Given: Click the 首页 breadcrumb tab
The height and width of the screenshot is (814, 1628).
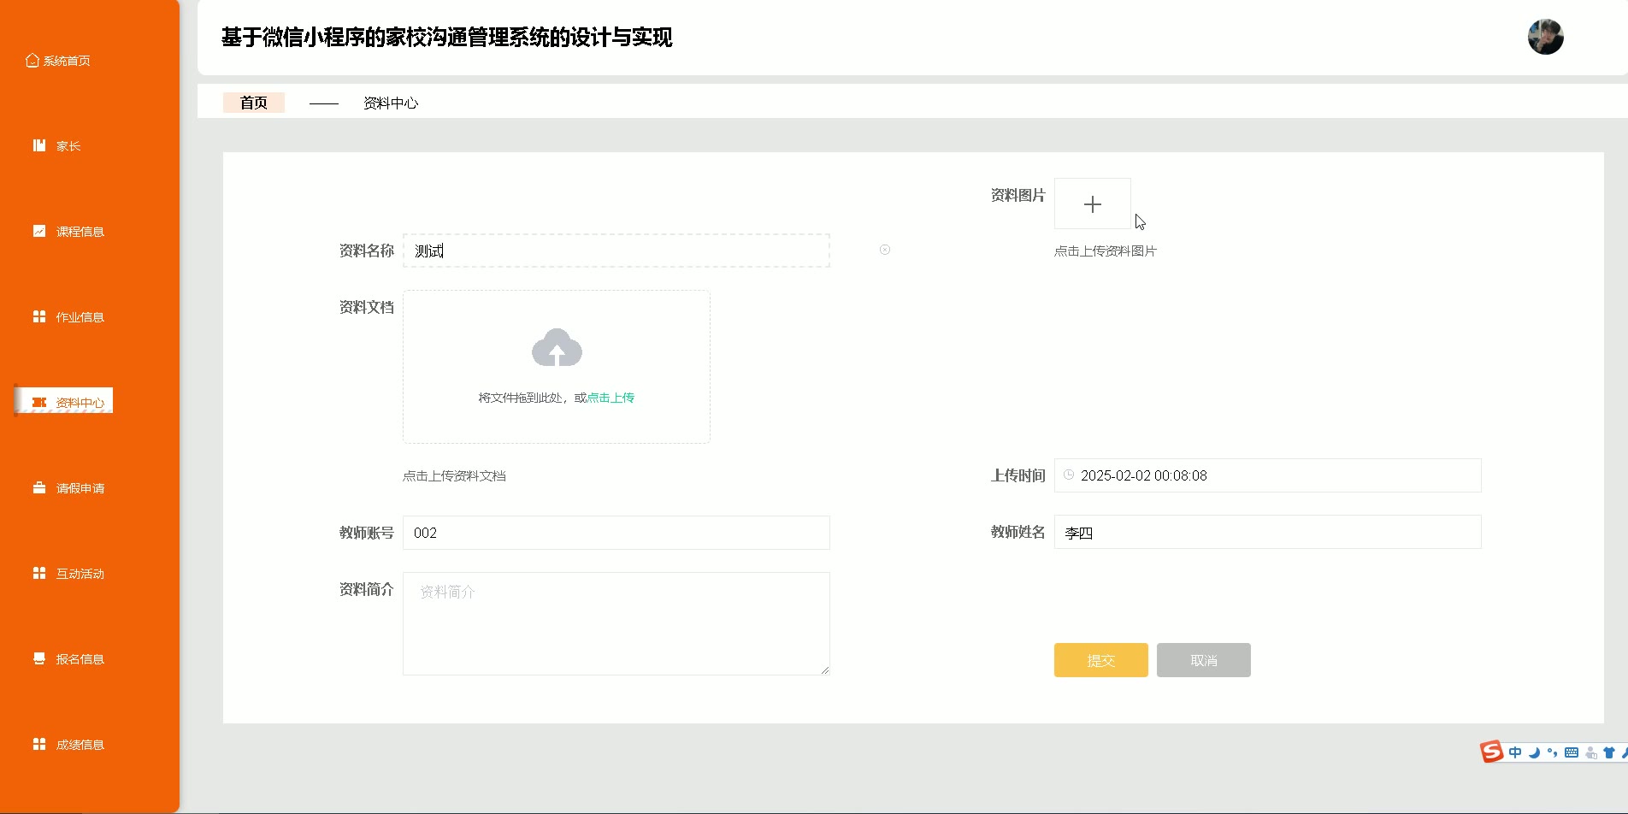Looking at the screenshot, I should pyautogui.click(x=253, y=103).
